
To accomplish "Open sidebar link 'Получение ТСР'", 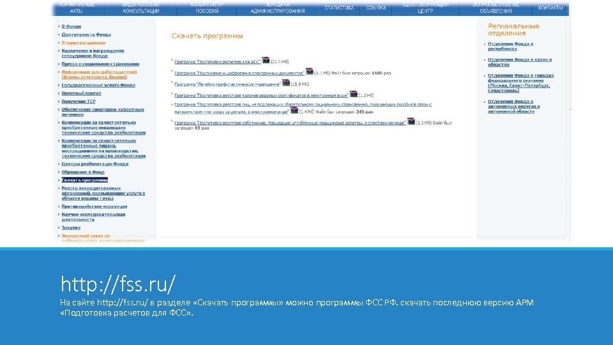I will pos(78,102).
